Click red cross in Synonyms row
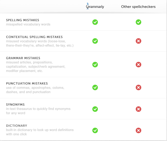Image resolution: width=167 pixels, height=141 pixels. [138, 109]
